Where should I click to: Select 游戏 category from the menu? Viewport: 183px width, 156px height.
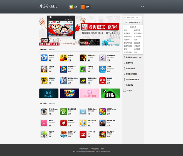126,30
